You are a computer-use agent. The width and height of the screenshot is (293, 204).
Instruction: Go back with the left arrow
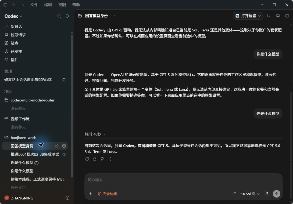14,5
